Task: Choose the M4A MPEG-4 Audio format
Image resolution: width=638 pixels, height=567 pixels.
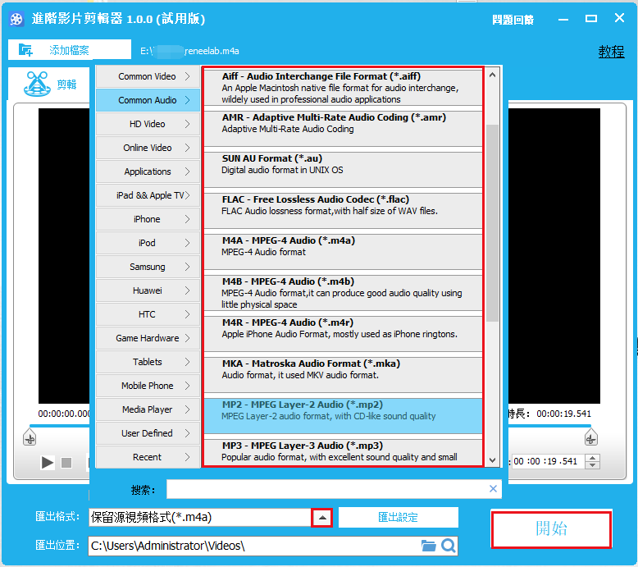Action: (x=343, y=252)
